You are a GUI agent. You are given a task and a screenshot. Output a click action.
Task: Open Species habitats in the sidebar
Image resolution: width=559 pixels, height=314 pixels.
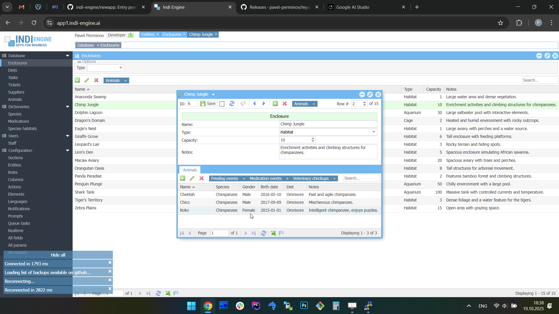[x=22, y=129]
